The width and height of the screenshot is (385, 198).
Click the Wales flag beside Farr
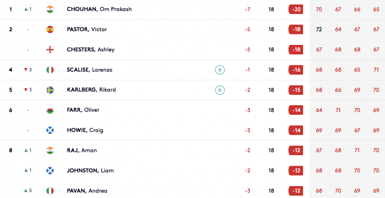coord(50,110)
